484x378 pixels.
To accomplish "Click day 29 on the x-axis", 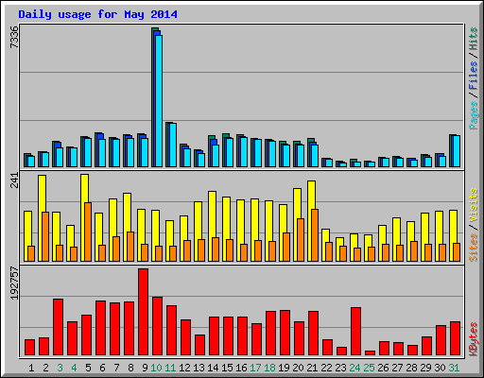I will (425, 368).
